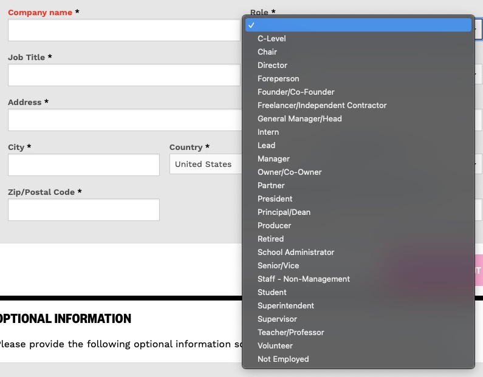Pick Intern from the dropdown list
This screenshot has height=377, width=483.
[x=268, y=132]
